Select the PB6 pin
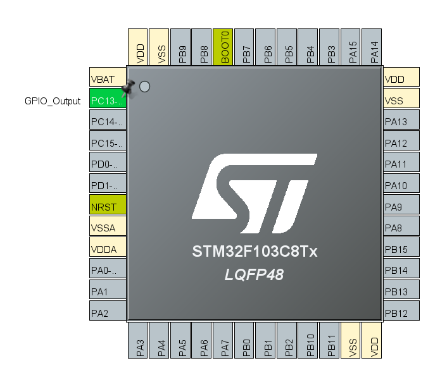Image resolution: width=428 pixels, height=375 pixels. tap(265, 47)
